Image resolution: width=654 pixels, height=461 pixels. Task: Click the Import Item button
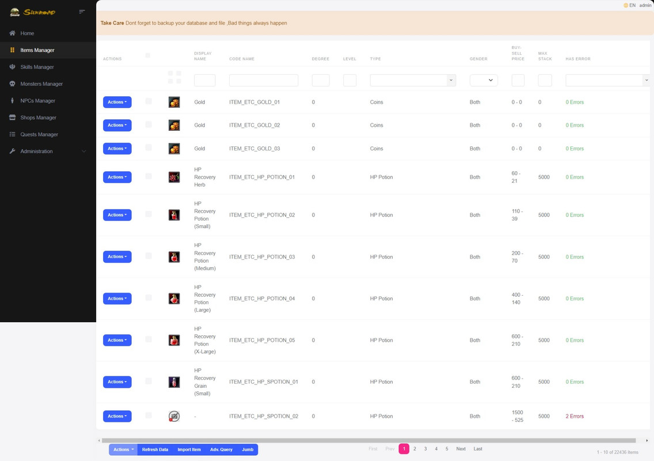[189, 449]
